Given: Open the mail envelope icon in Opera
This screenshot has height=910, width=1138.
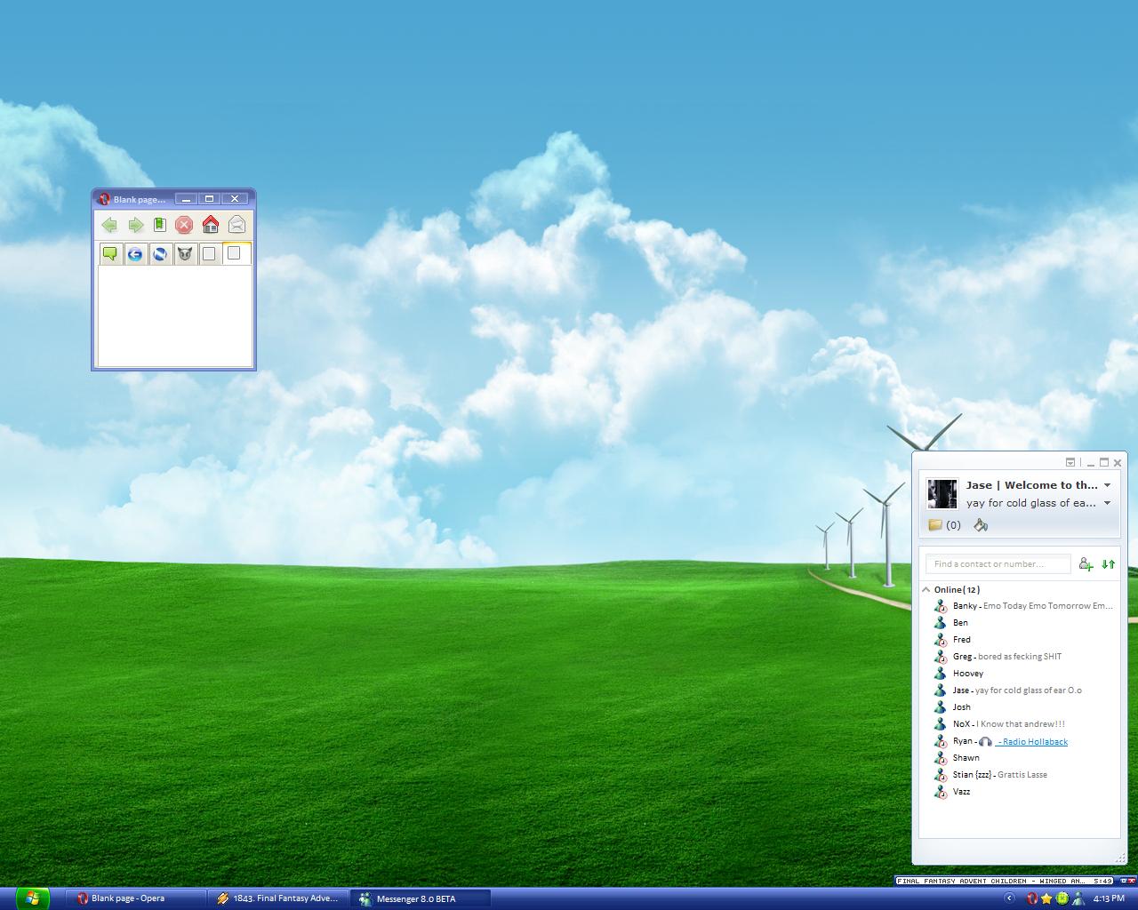Looking at the screenshot, I should (x=236, y=225).
